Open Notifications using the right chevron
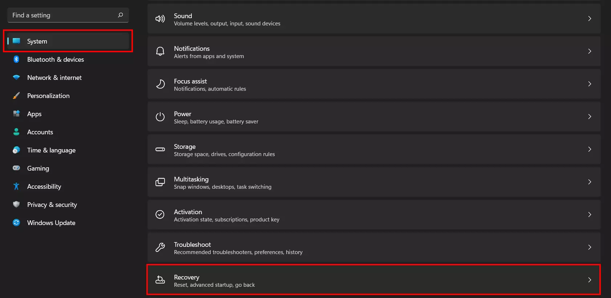 (590, 51)
